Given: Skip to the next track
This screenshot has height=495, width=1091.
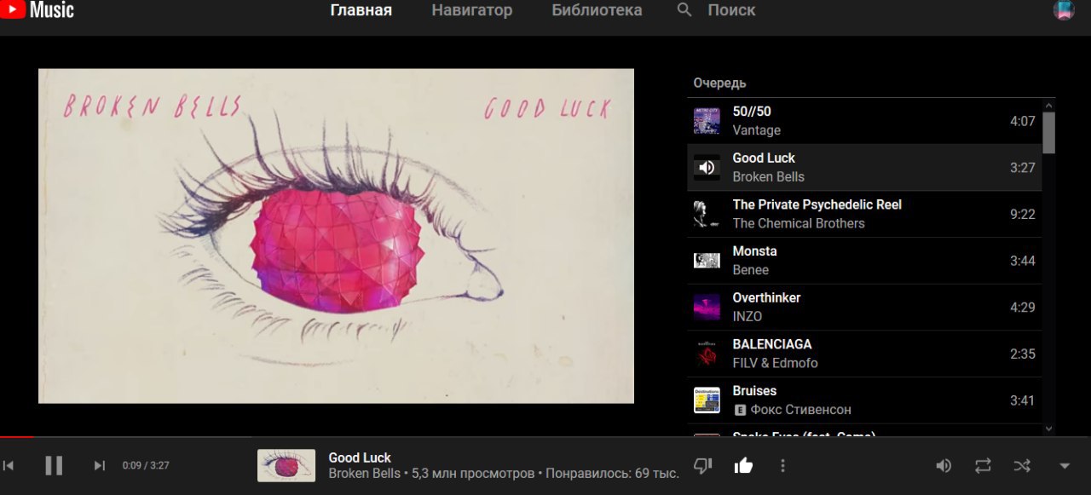Looking at the screenshot, I should (100, 465).
